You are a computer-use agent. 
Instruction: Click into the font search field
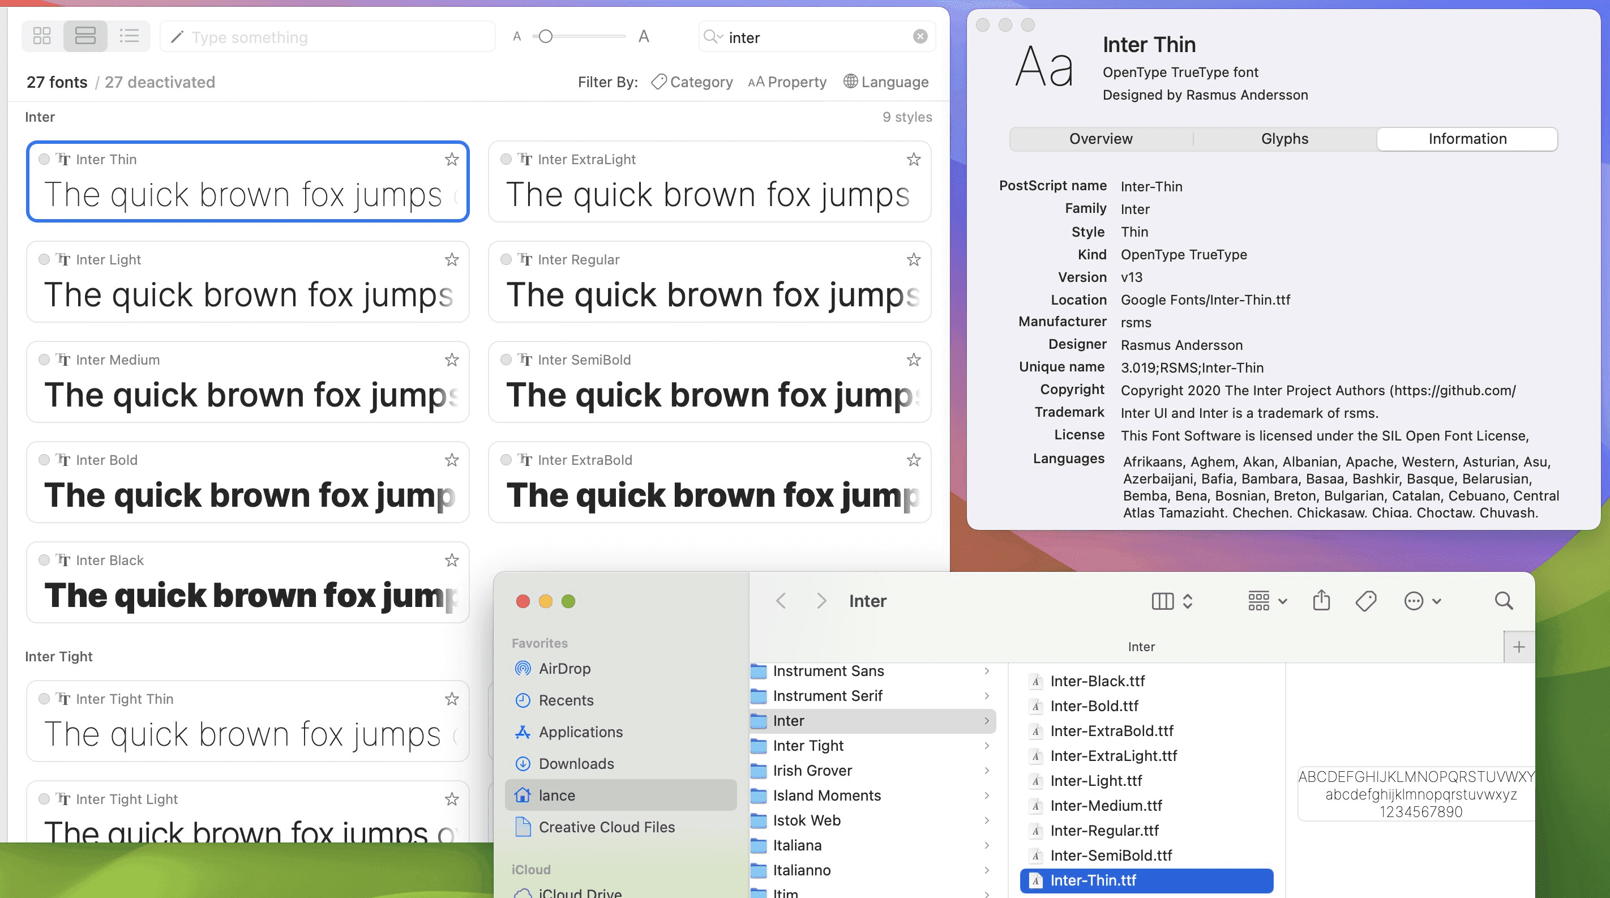point(817,37)
